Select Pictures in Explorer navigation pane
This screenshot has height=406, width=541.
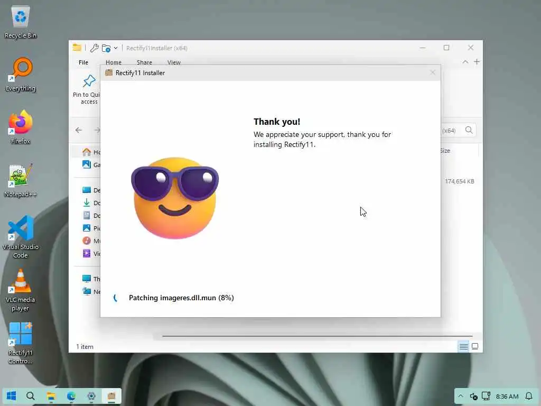point(91,228)
